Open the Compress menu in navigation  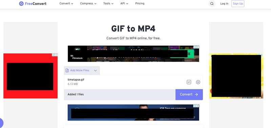pos(88,3)
